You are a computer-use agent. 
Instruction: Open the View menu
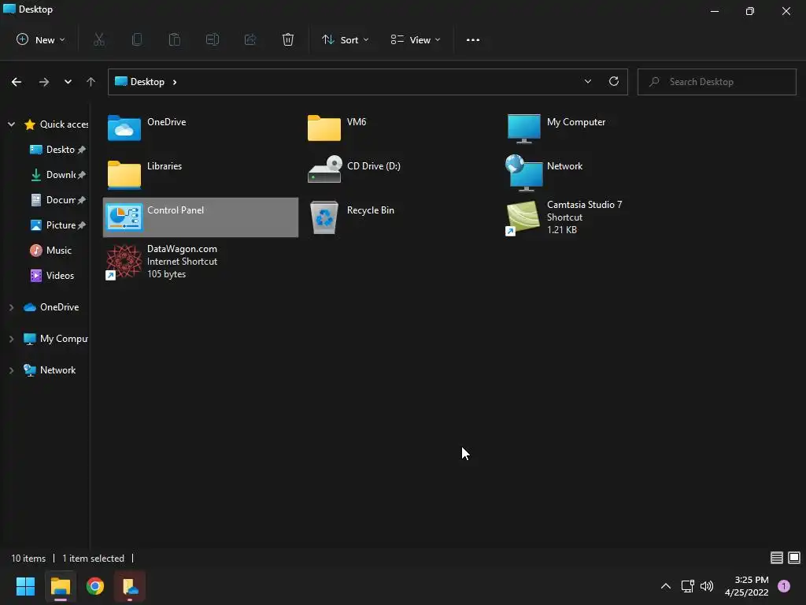click(416, 39)
